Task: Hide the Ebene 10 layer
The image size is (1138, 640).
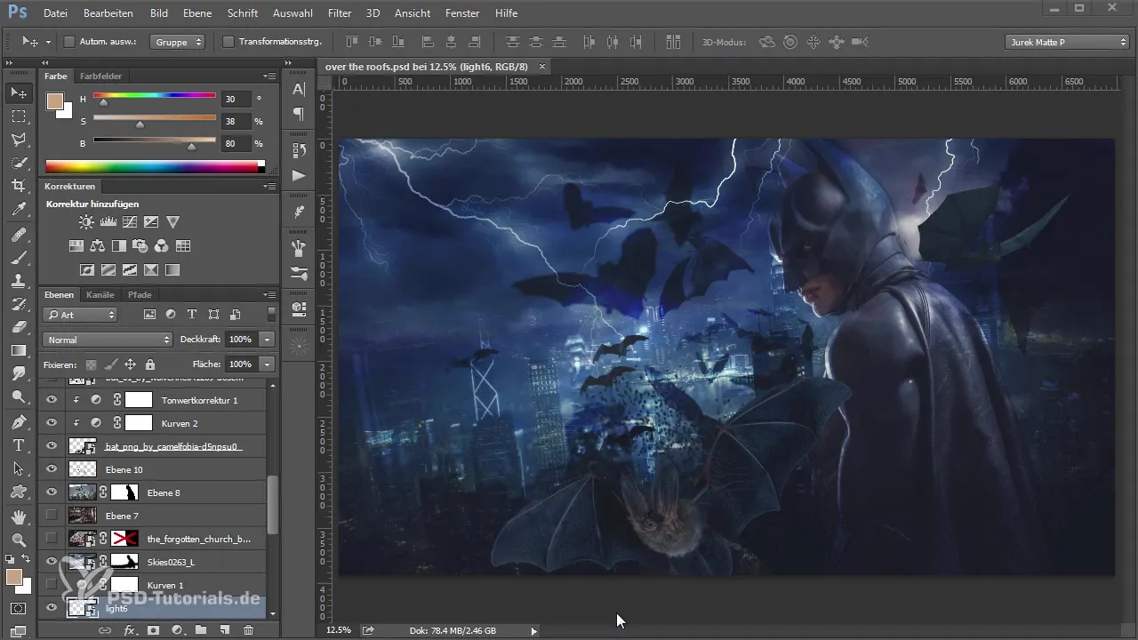Action: pyautogui.click(x=52, y=469)
